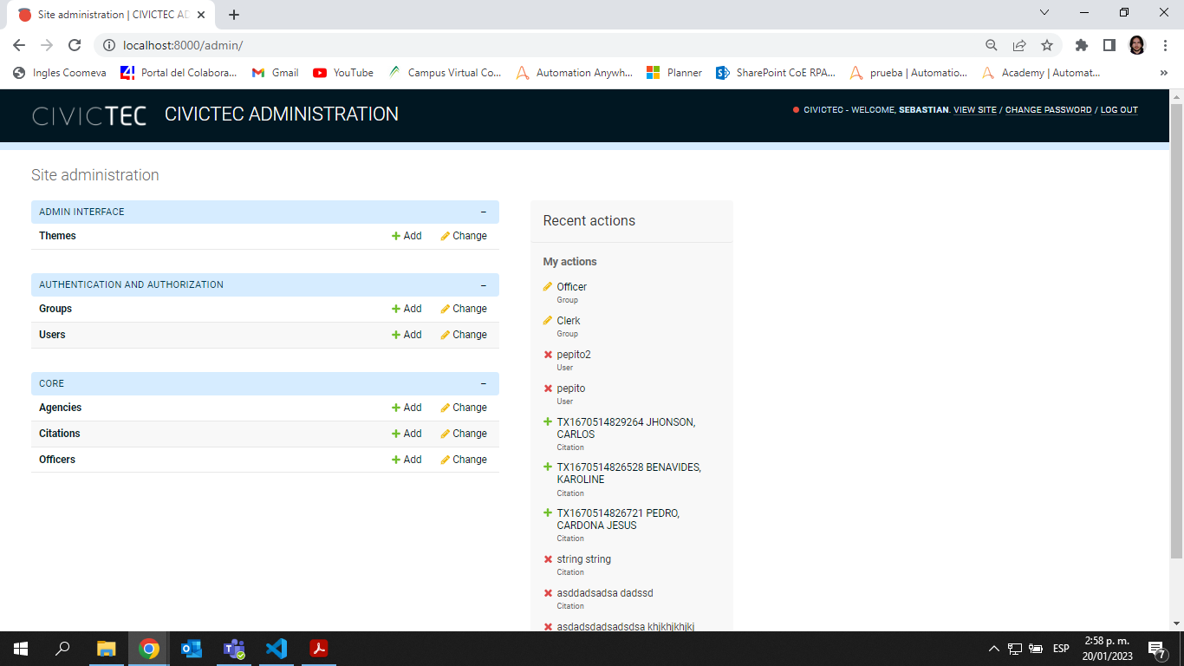This screenshot has height=666, width=1184.
Task: Add a new User
Action: coord(407,335)
